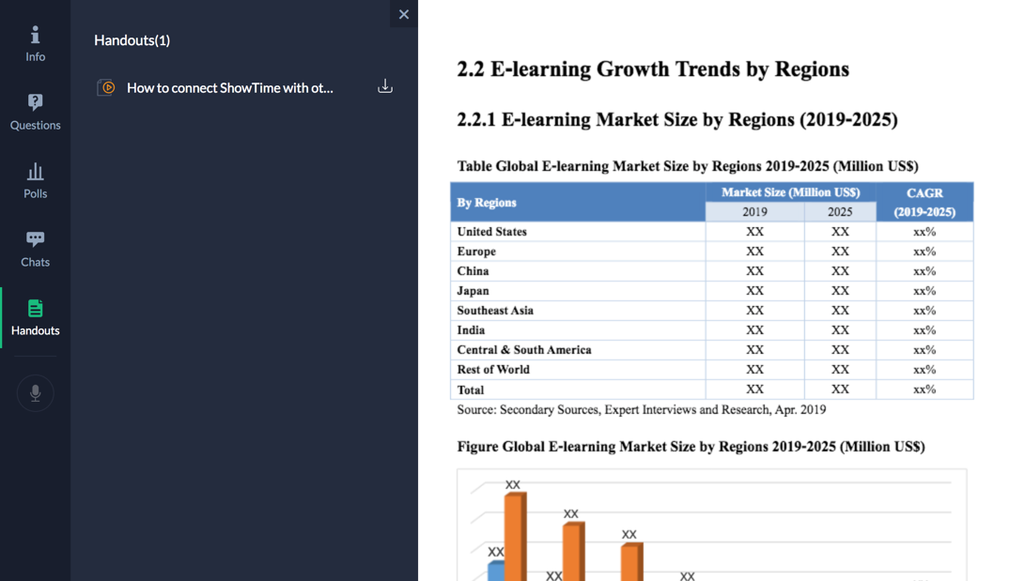Click the Handouts(1) panel heading
Viewport: 1009px width, 581px height.
132,40
